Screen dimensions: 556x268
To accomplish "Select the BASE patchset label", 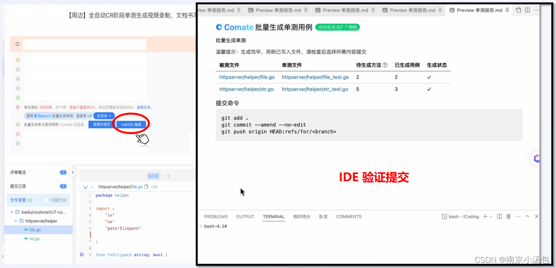I will (153, 176).
